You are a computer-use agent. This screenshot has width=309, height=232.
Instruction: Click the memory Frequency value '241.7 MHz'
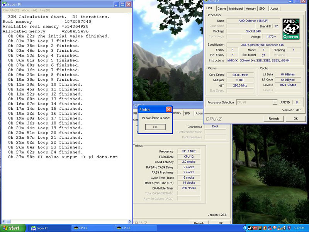point(189,151)
